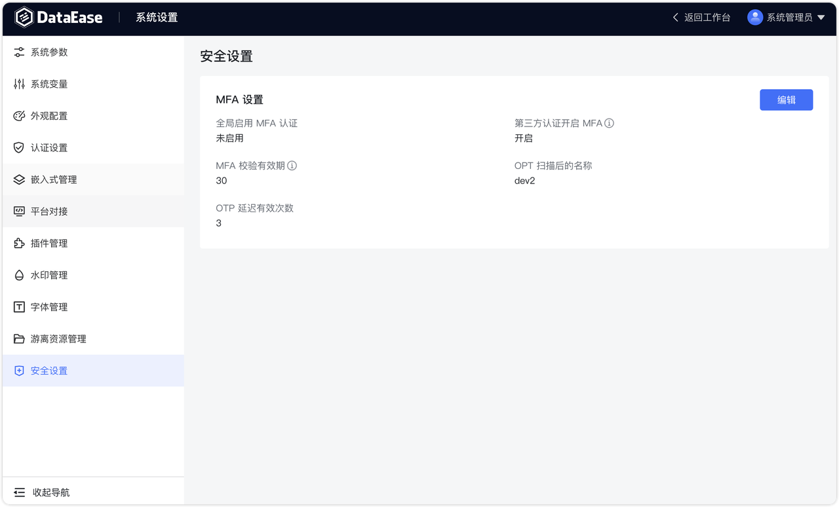Open the 安全设置 menu item

[x=48, y=370]
